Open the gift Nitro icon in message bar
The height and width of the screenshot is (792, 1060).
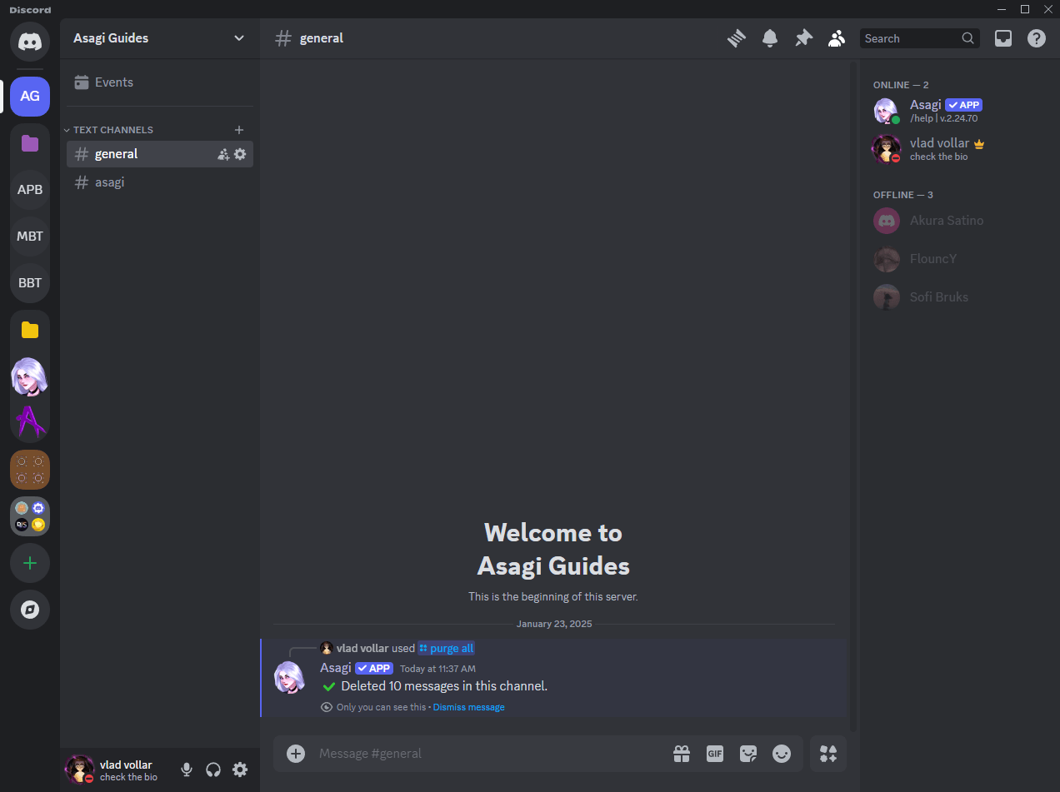[682, 754]
